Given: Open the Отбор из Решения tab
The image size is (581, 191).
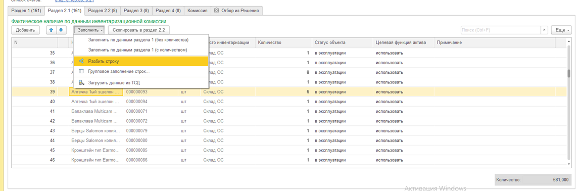Looking at the screenshot, I should coord(237,11).
